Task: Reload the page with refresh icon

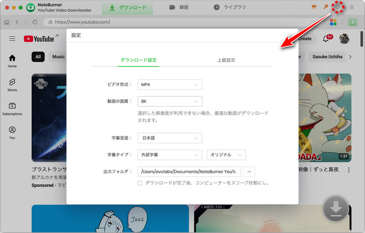Action: coord(35,22)
